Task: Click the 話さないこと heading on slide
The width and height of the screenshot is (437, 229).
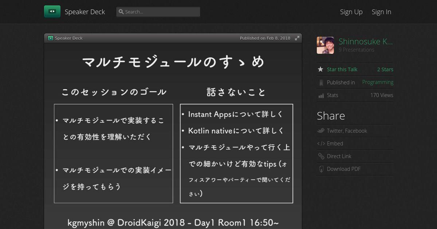Action: 236,92
